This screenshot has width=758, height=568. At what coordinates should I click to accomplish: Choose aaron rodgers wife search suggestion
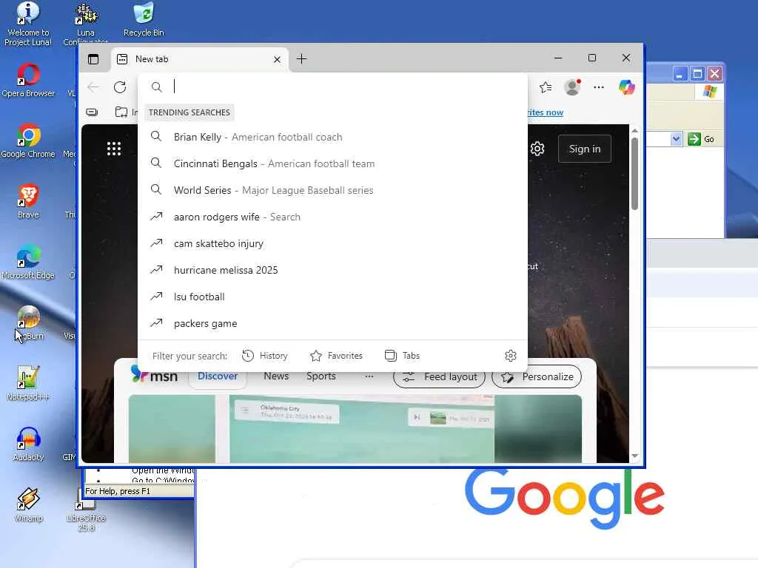[x=332, y=217]
